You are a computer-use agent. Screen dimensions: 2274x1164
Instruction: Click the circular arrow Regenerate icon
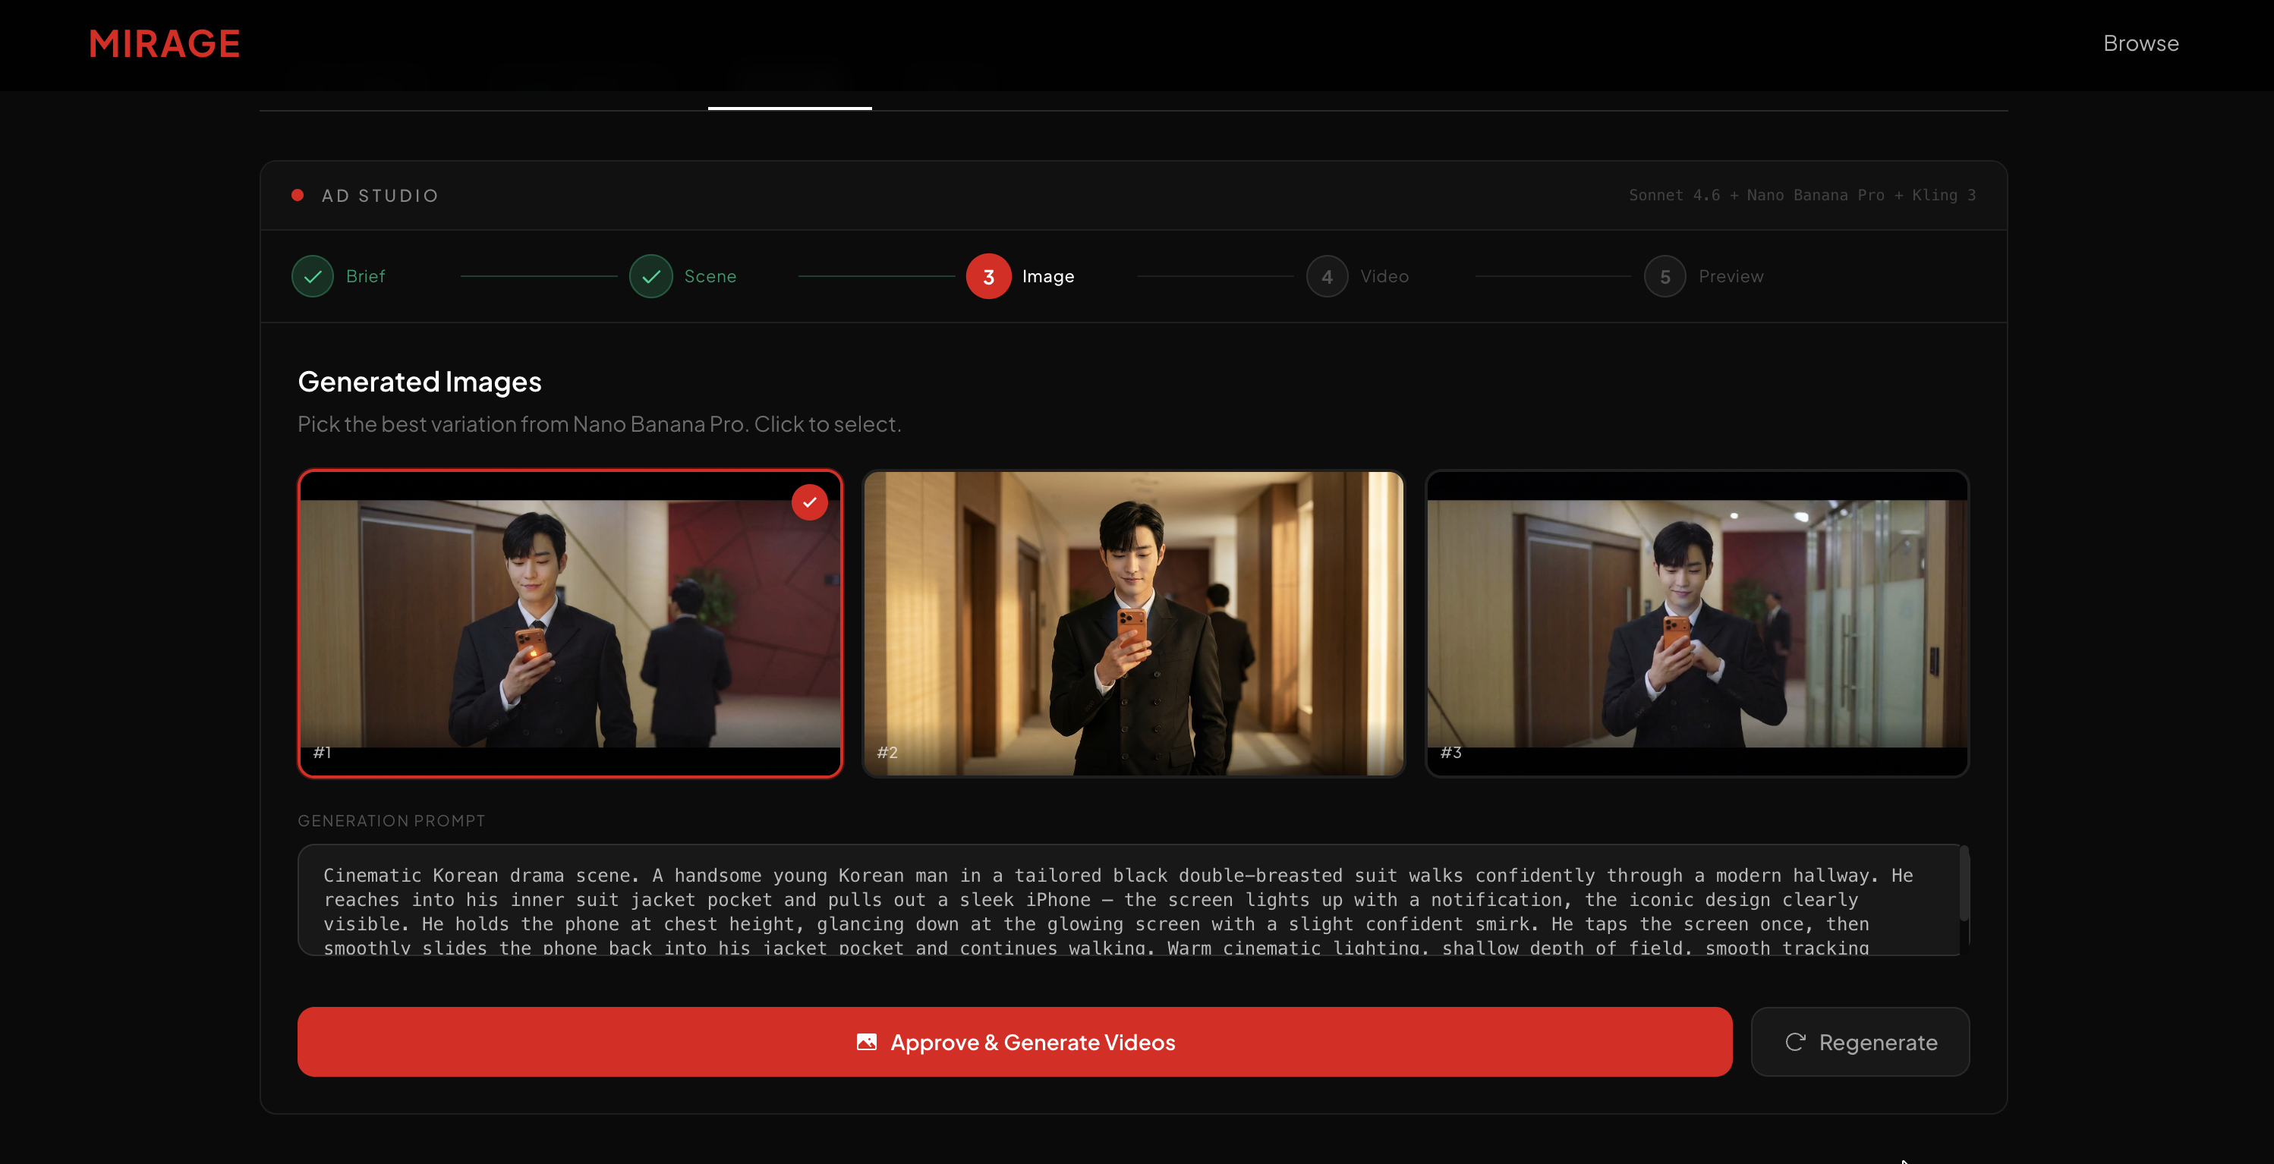[1794, 1043]
